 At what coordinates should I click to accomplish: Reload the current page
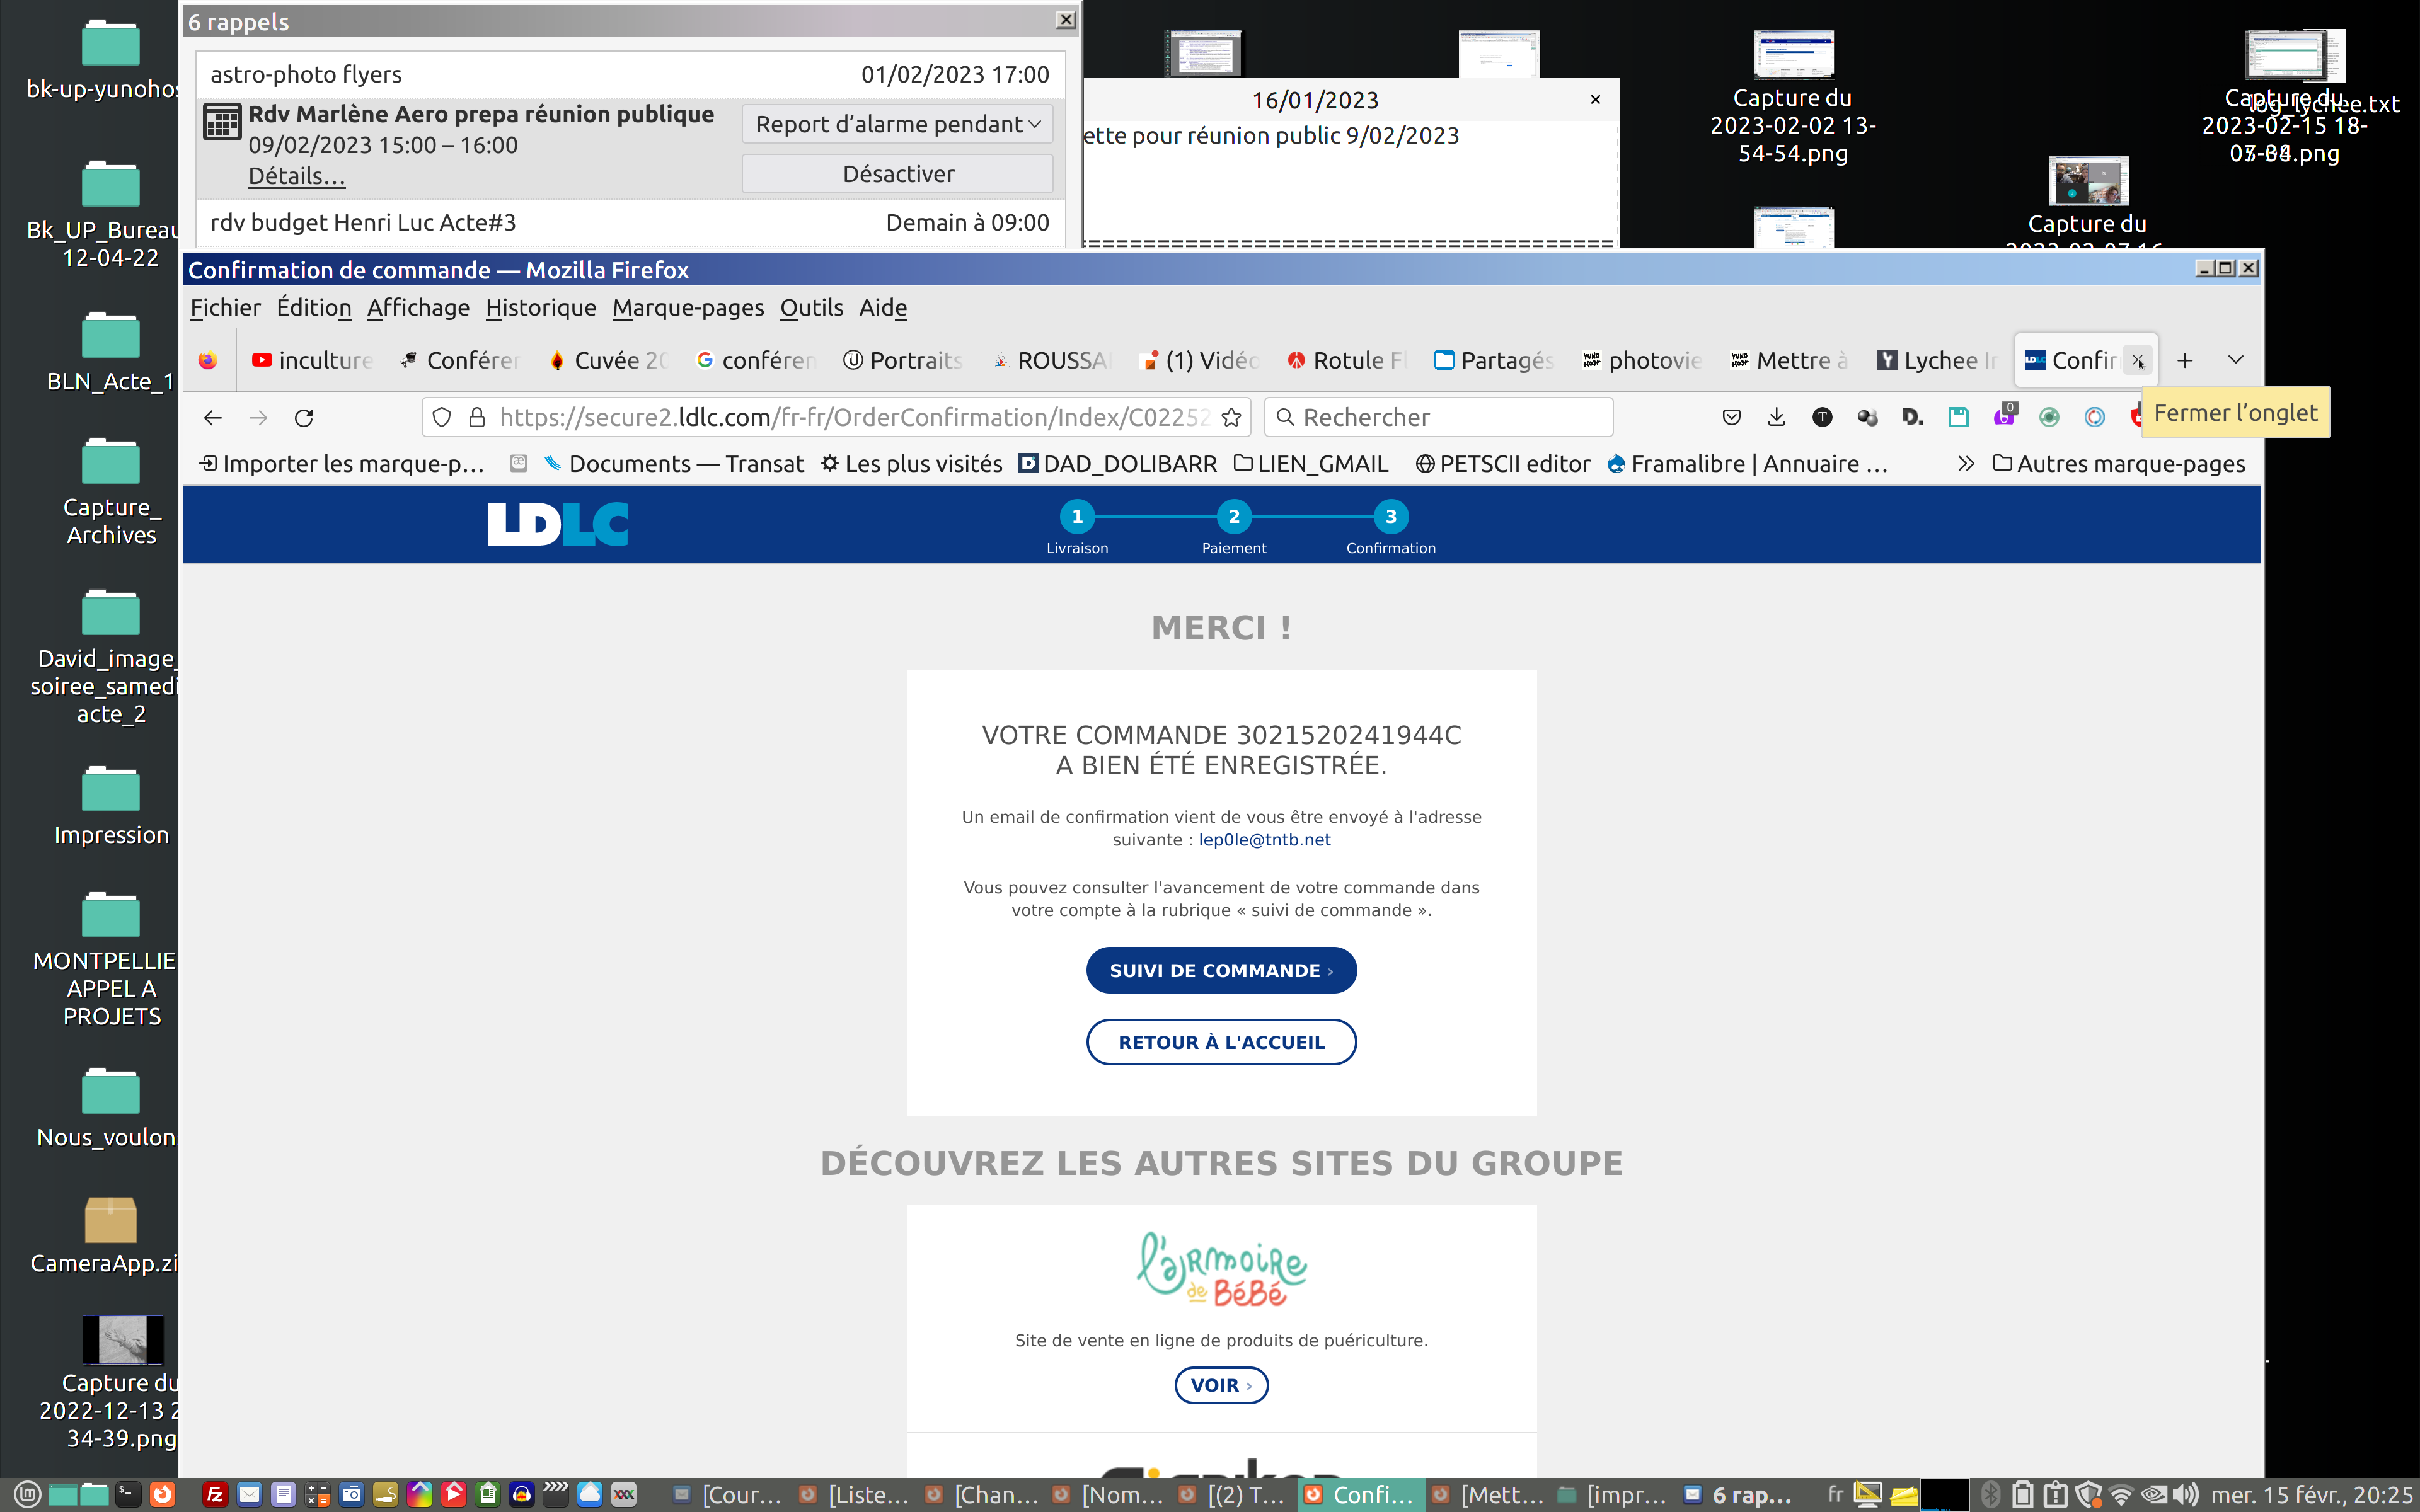pos(304,417)
